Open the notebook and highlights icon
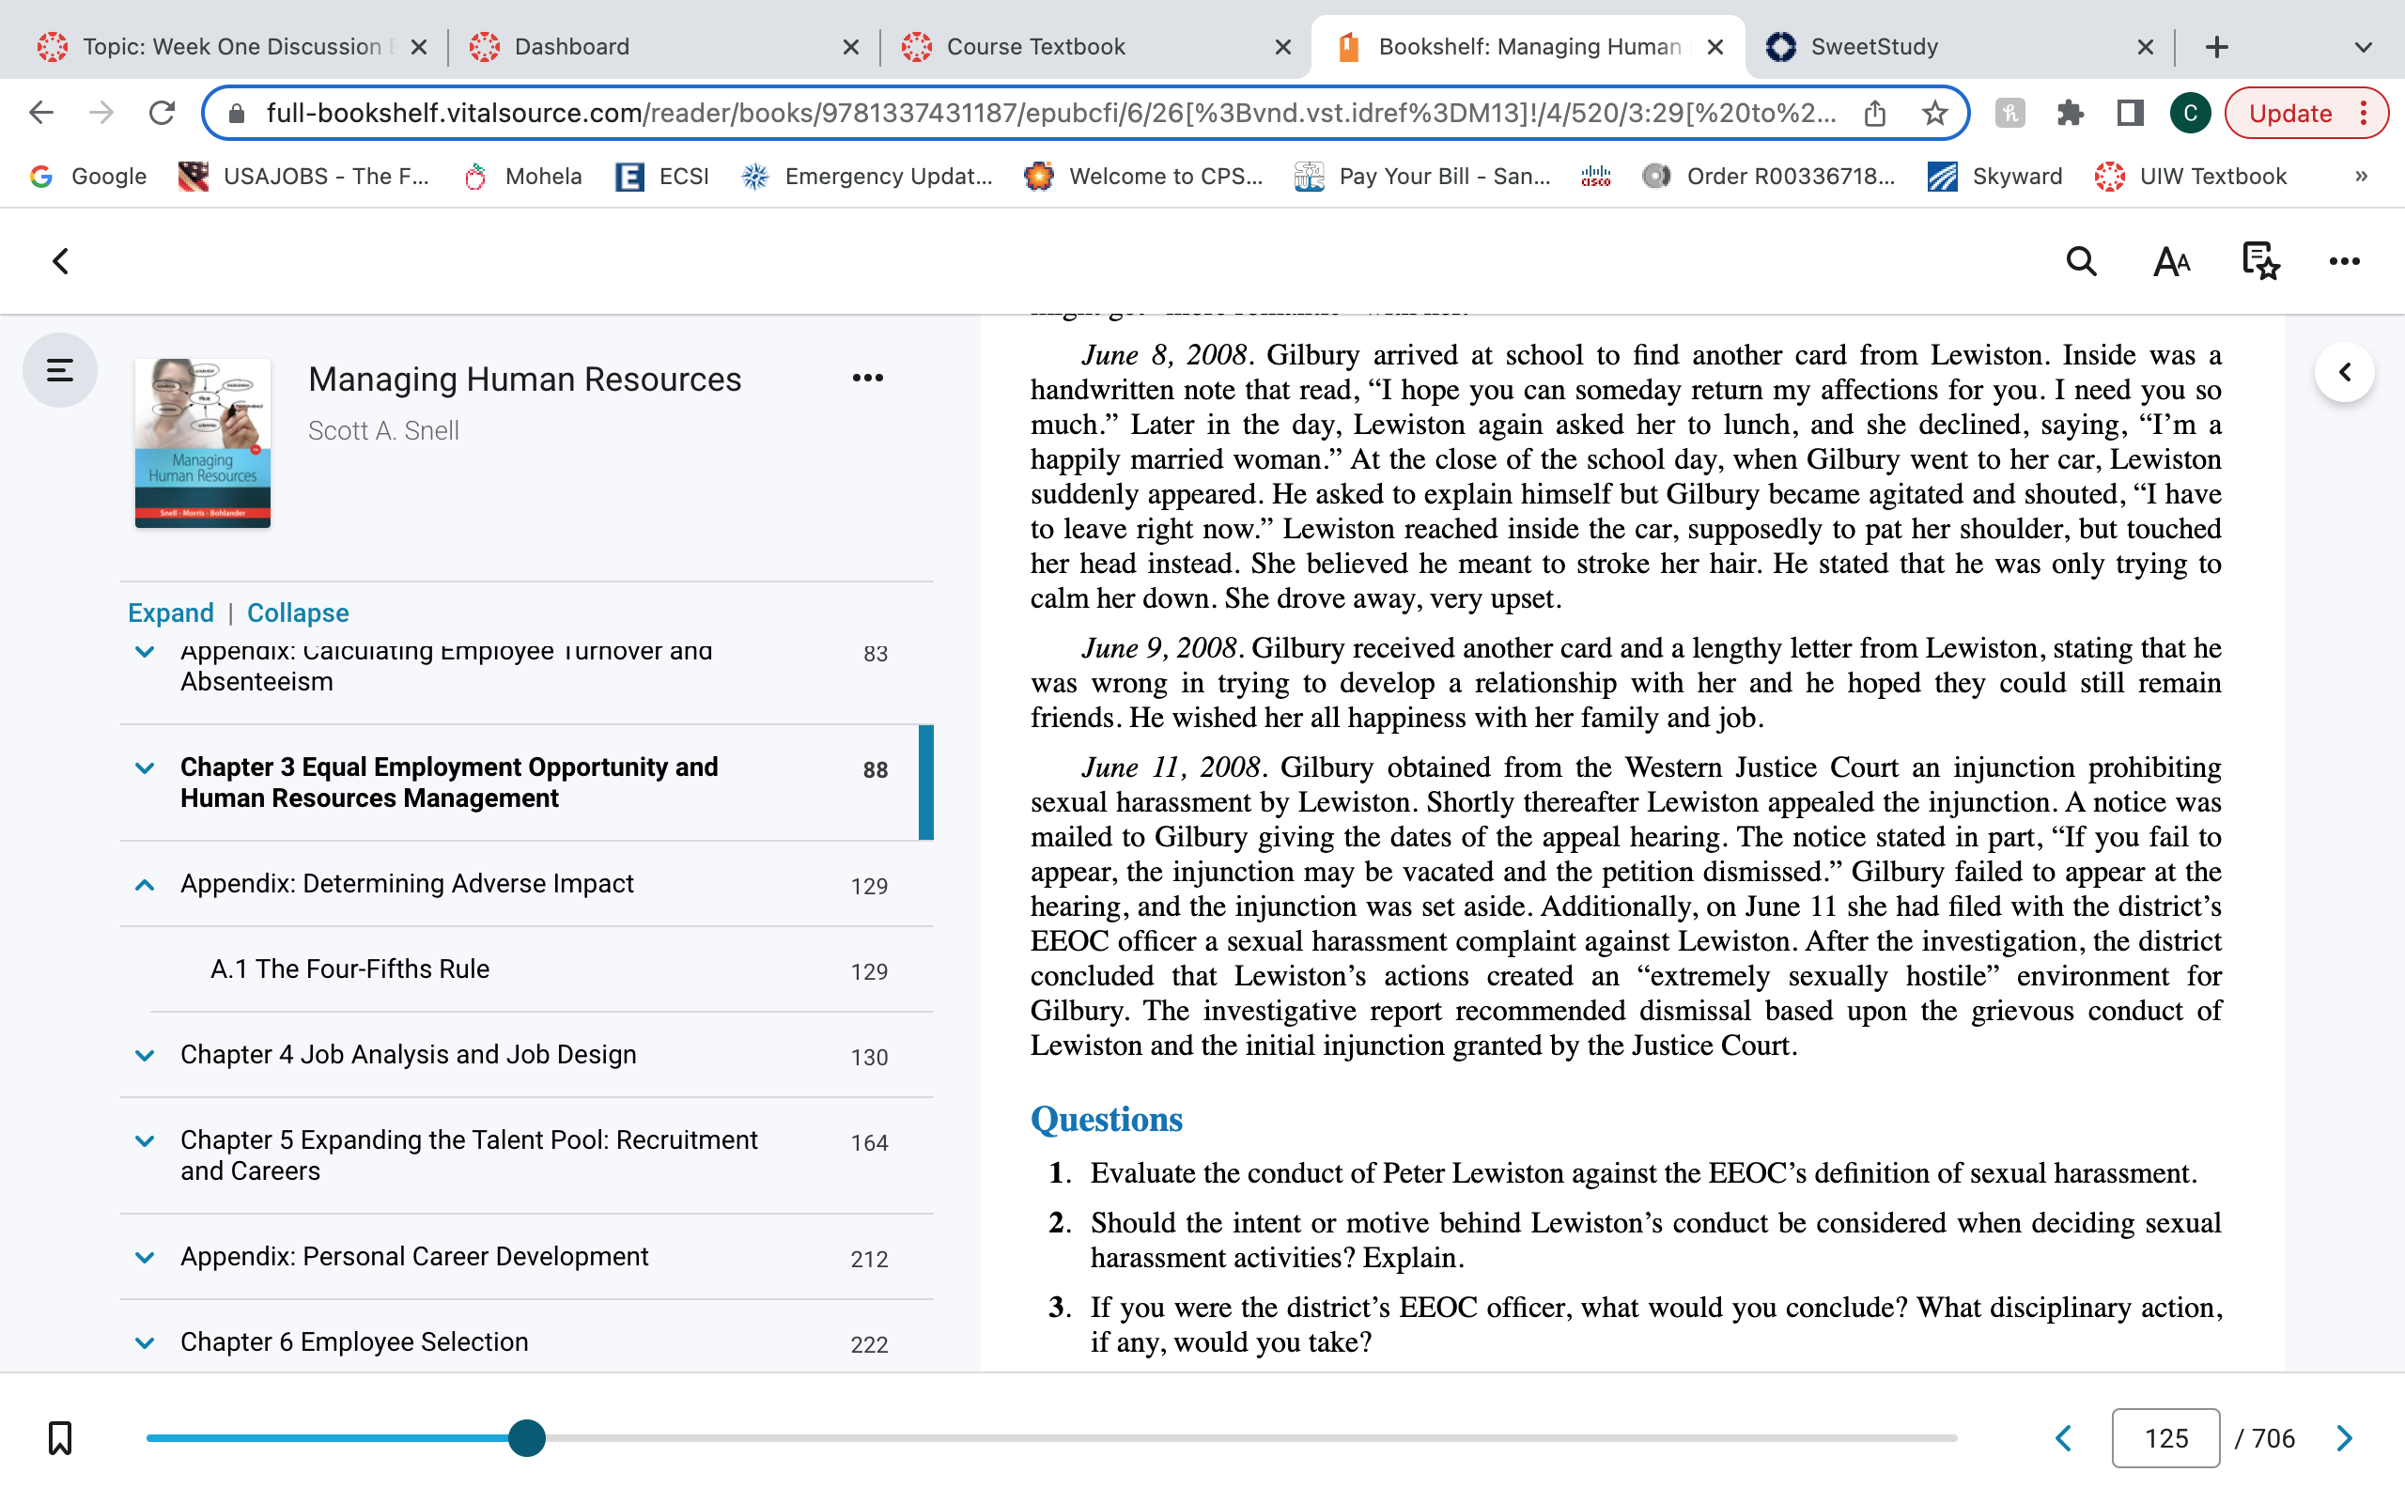2405x1503 pixels. point(2260,261)
